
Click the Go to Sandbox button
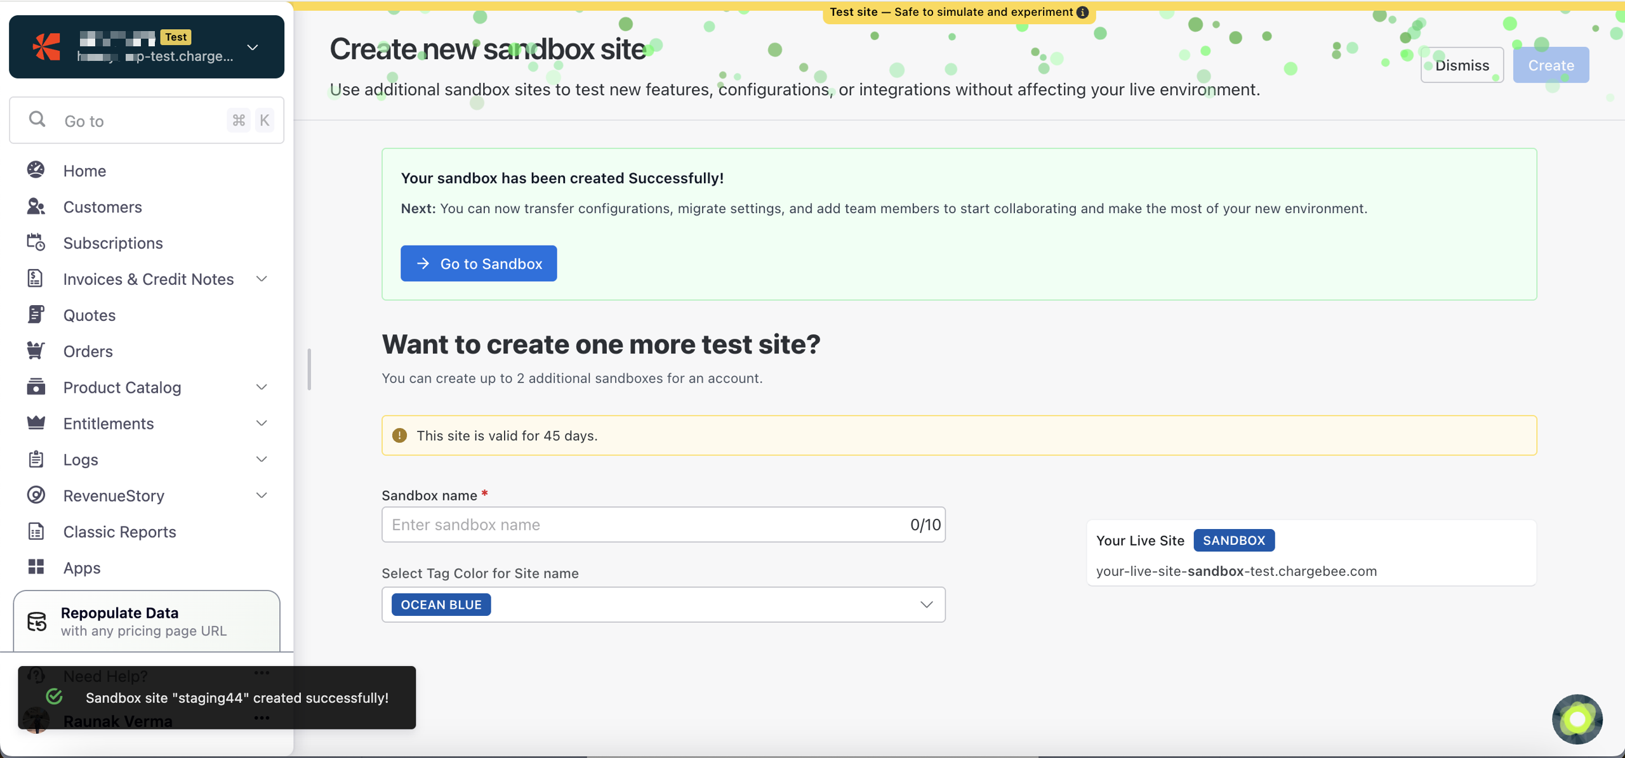pos(479,263)
